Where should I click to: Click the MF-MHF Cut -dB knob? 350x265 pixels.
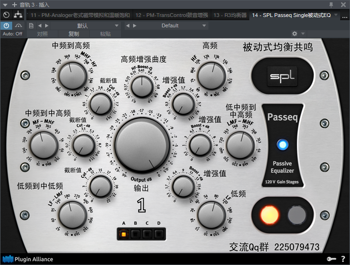click(84, 146)
